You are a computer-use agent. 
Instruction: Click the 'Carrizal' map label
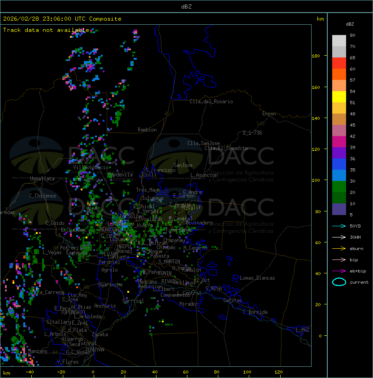[133, 301]
